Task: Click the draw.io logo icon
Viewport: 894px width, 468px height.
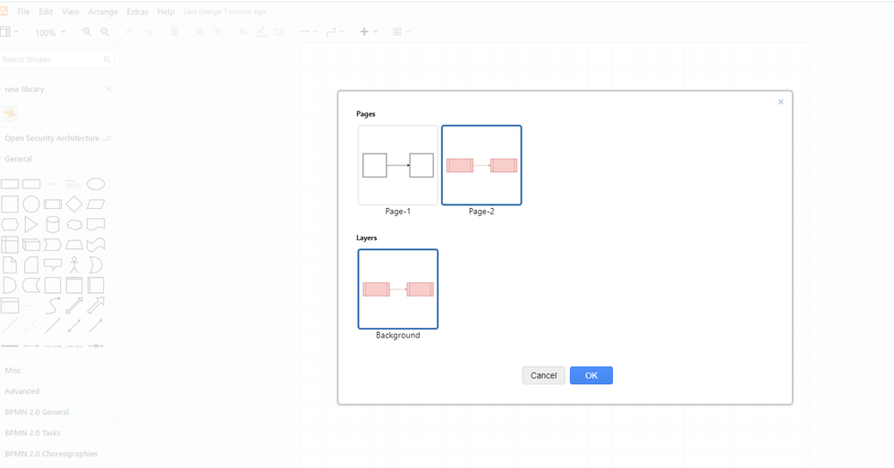Action: [4, 11]
